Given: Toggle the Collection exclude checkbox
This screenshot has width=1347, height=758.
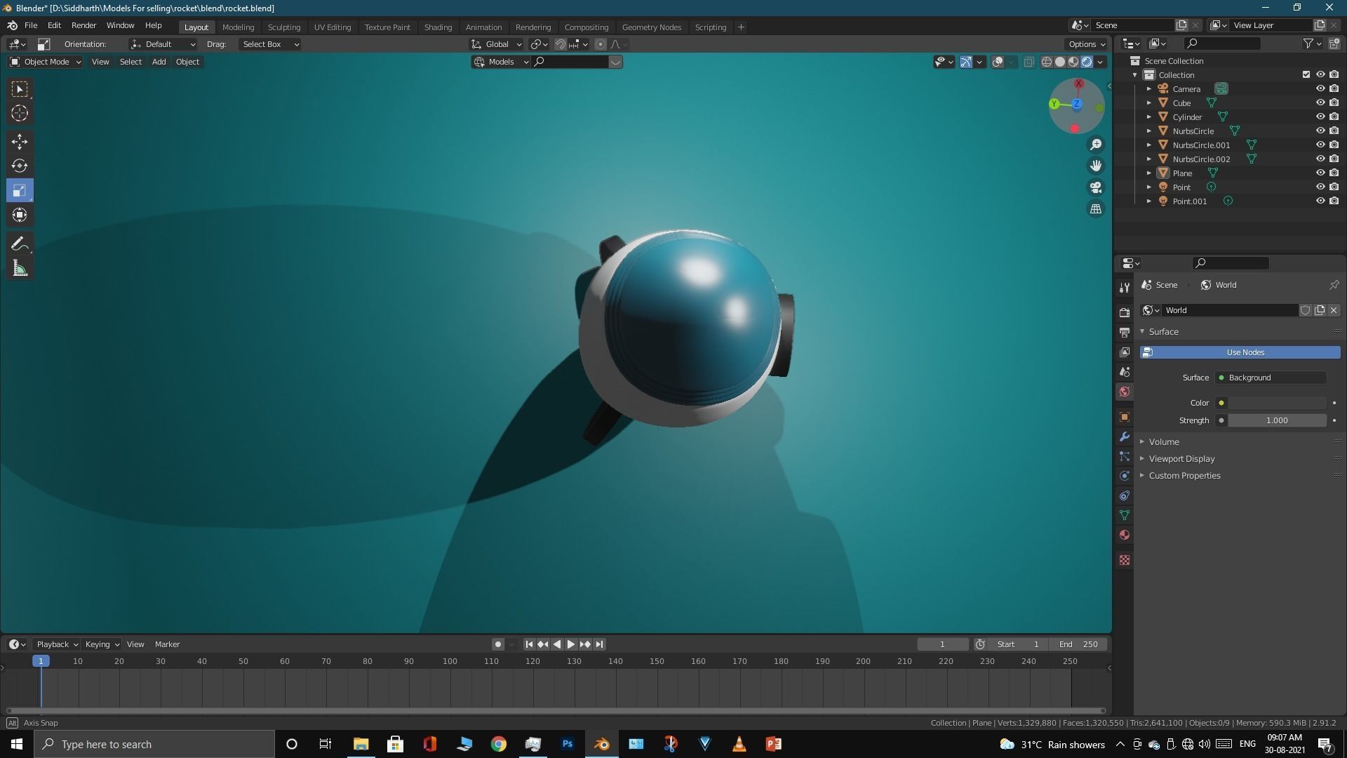Looking at the screenshot, I should (1306, 74).
